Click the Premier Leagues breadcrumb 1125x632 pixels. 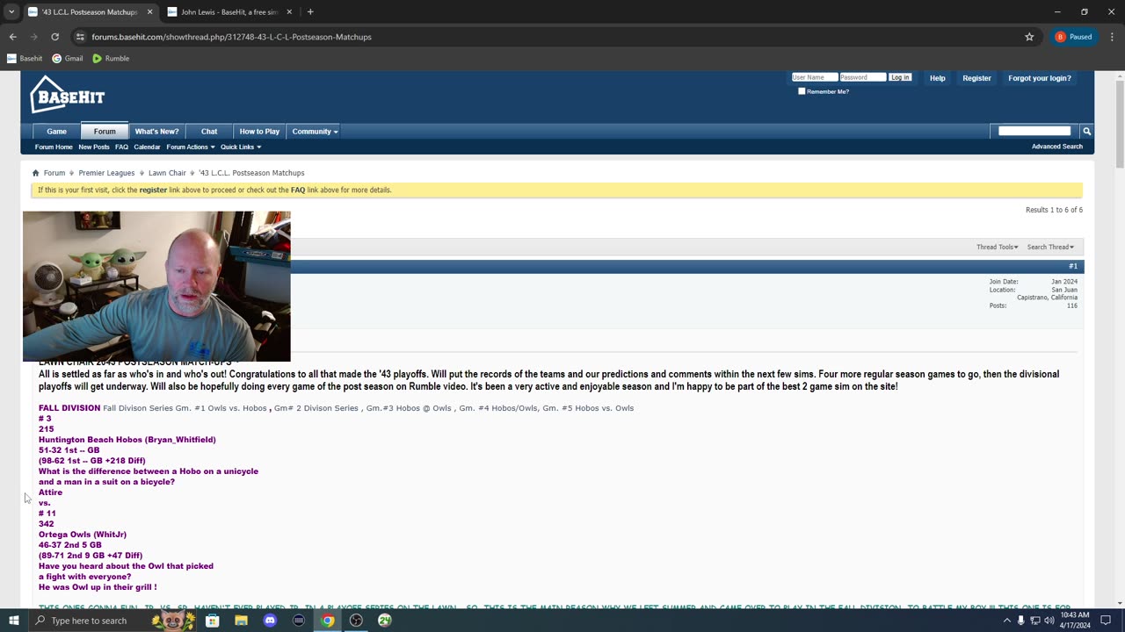point(106,173)
